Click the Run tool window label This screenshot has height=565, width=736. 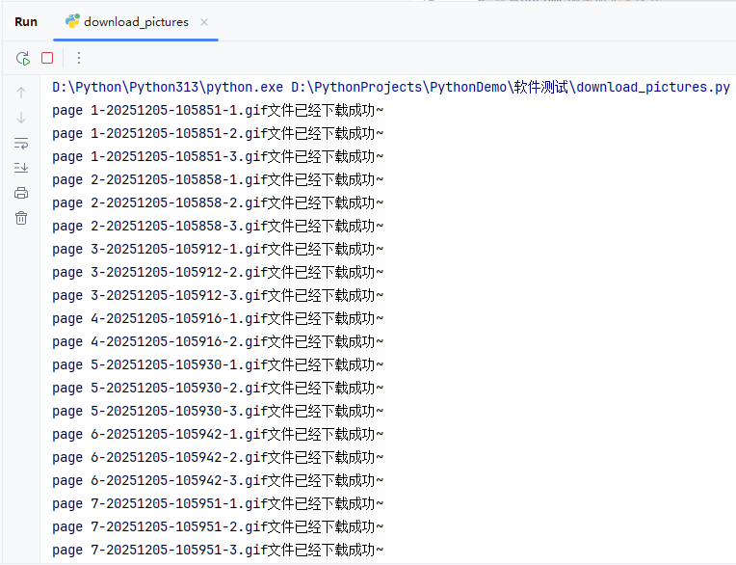coord(26,22)
